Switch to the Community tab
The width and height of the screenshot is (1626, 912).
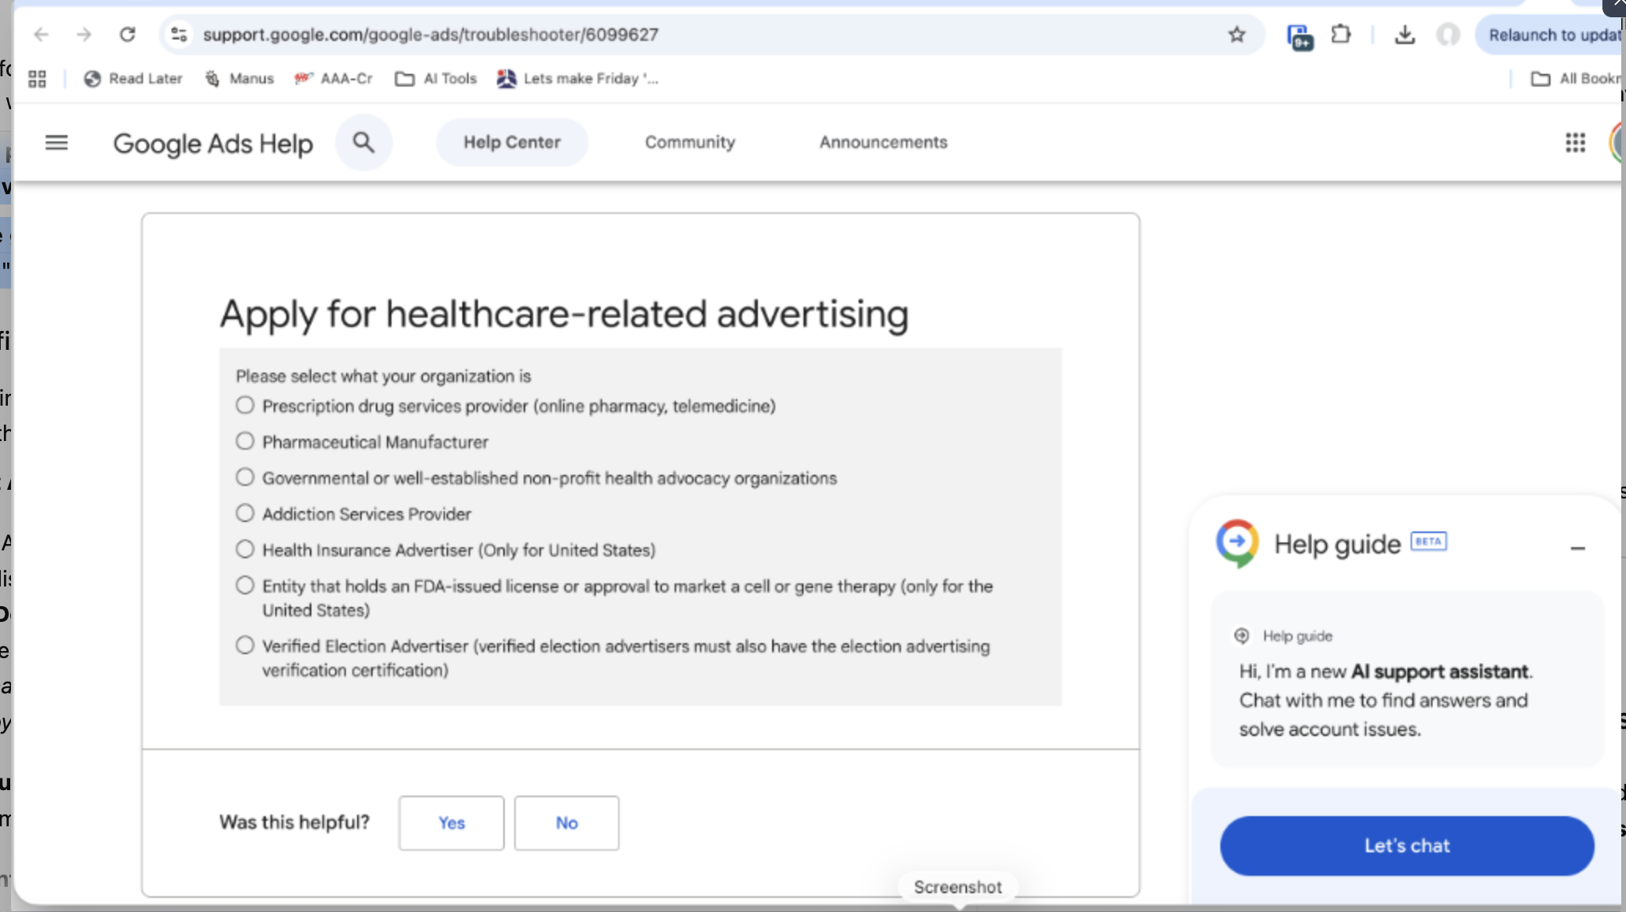pos(690,142)
